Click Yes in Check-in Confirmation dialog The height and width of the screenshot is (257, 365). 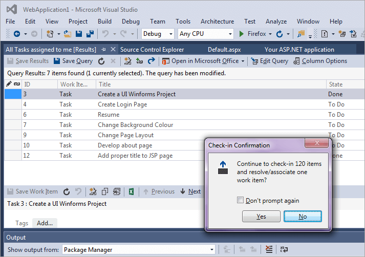coord(261,216)
